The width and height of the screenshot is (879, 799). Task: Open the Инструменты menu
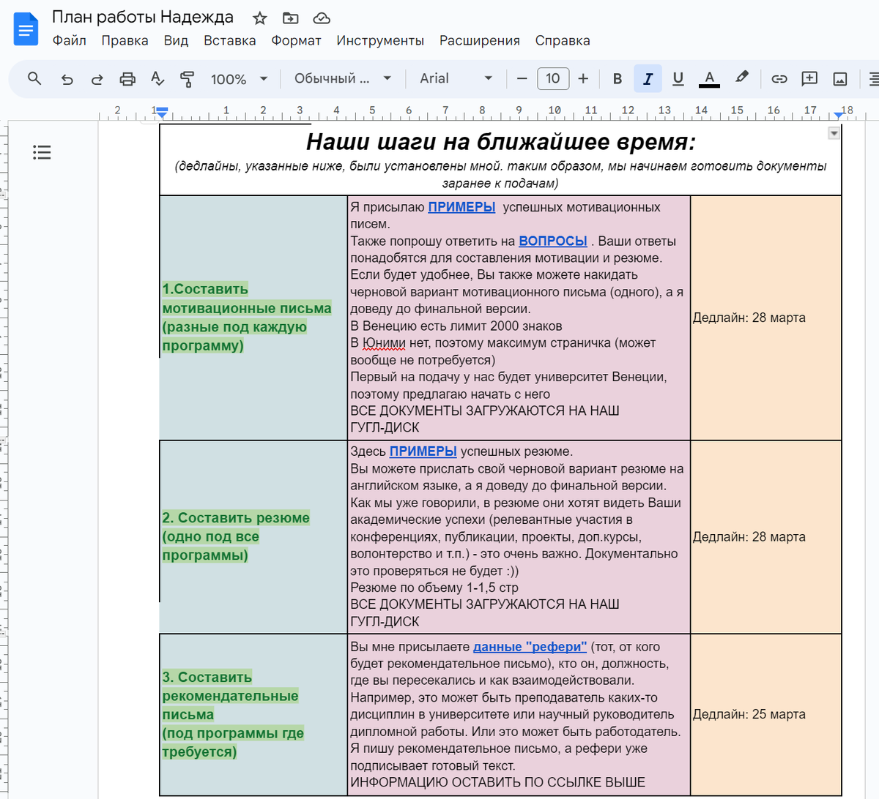coord(380,41)
